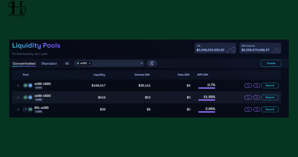Image resolution: width=298 pixels, height=157 pixels.
Task: Click liquidity value $419
Action: (102, 97)
